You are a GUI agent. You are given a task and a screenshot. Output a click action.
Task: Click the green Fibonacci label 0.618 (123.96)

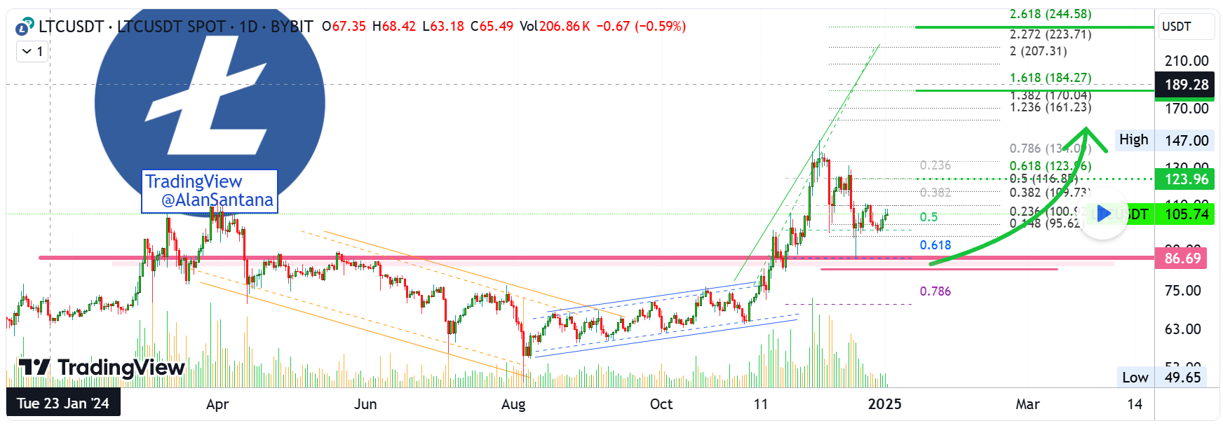(1050, 166)
